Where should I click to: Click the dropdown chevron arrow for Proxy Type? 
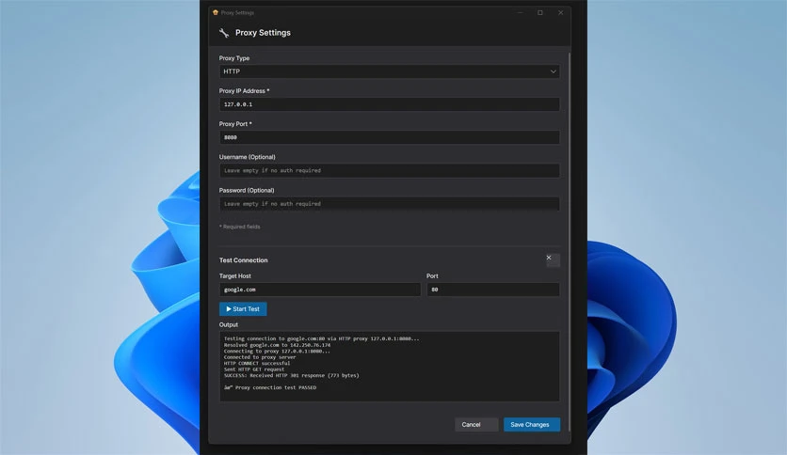click(x=554, y=71)
